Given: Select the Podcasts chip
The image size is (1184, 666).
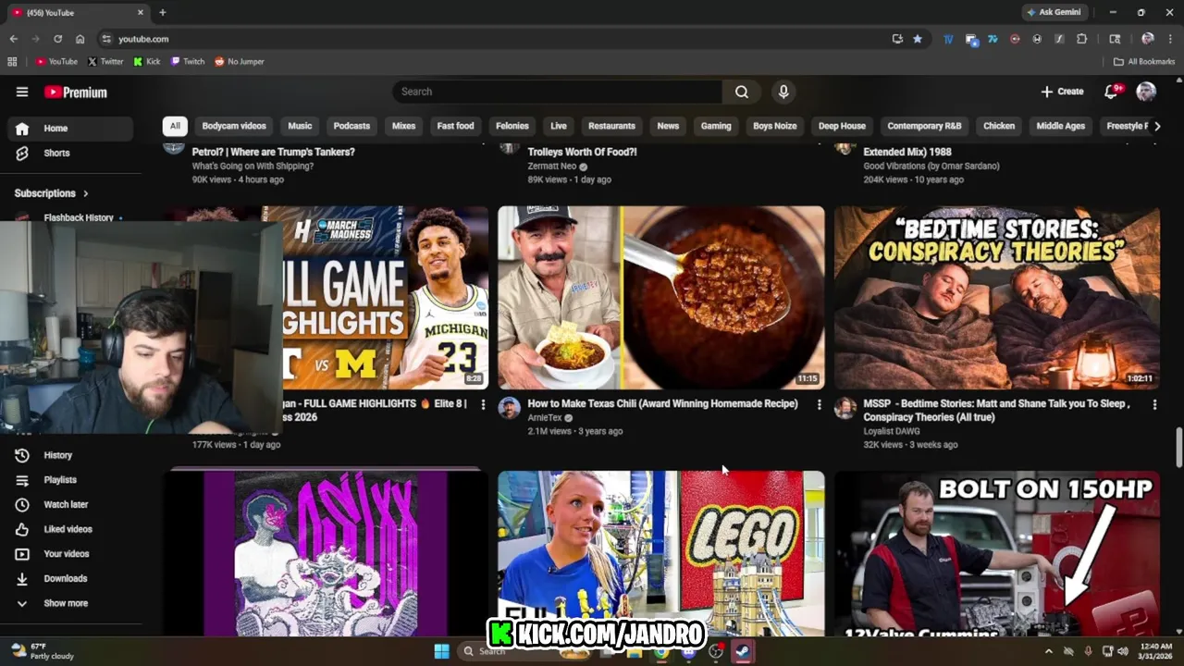Looking at the screenshot, I should pos(351,126).
